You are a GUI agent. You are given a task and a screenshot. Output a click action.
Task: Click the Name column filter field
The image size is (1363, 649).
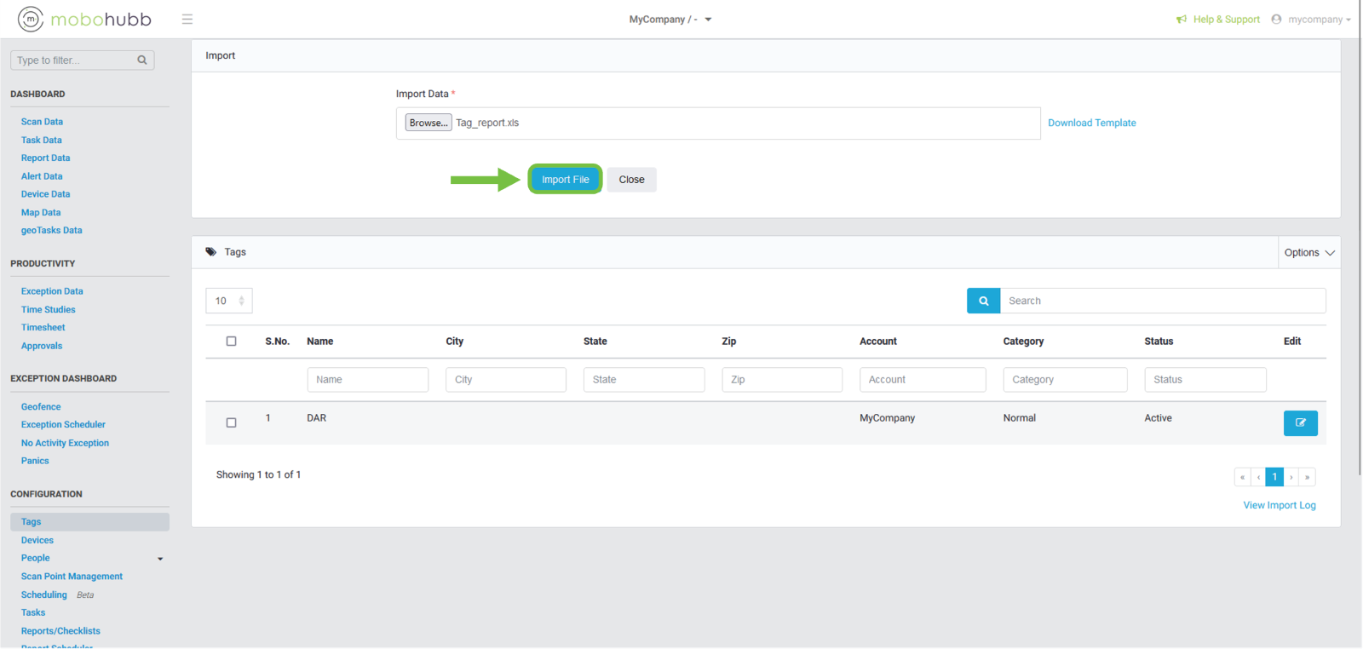point(367,380)
